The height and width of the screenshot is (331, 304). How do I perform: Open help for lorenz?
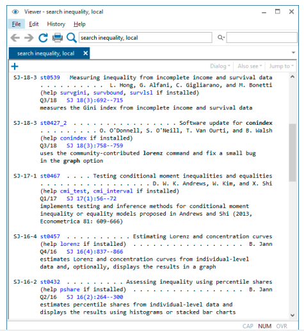(70, 244)
